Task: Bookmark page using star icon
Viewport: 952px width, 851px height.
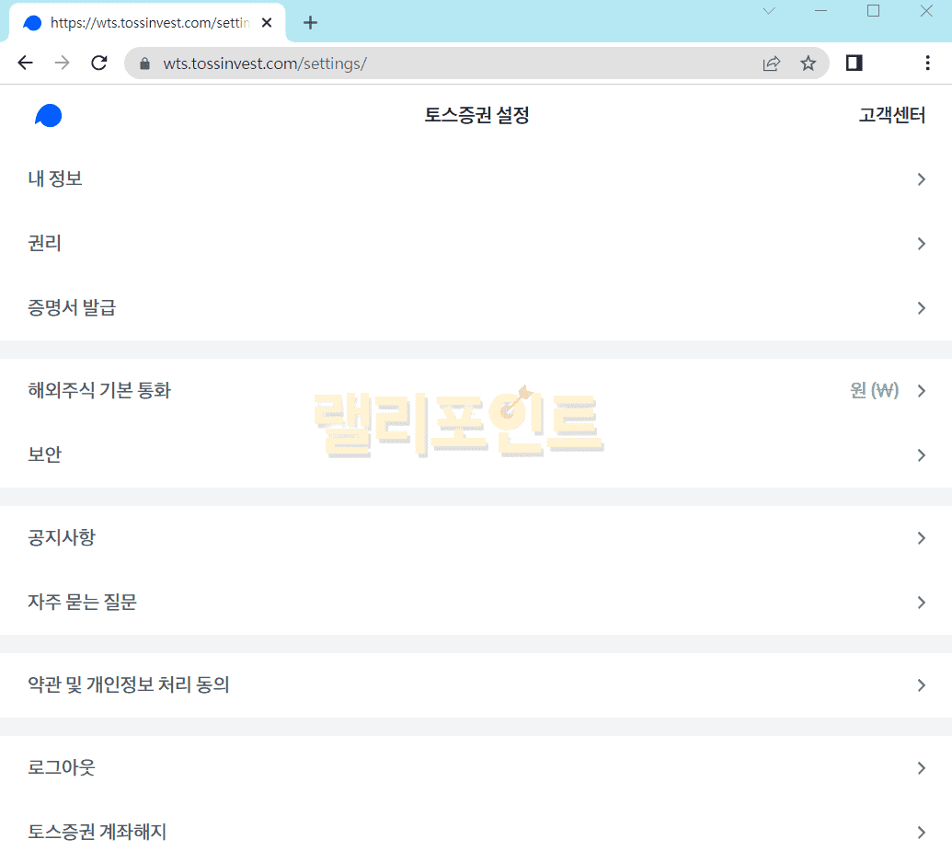Action: click(x=808, y=63)
